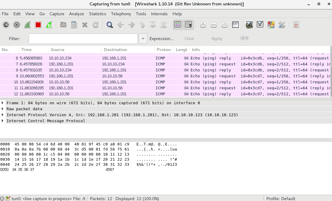
Task: Open the Help menu
Action: click(x=177, y=14)
